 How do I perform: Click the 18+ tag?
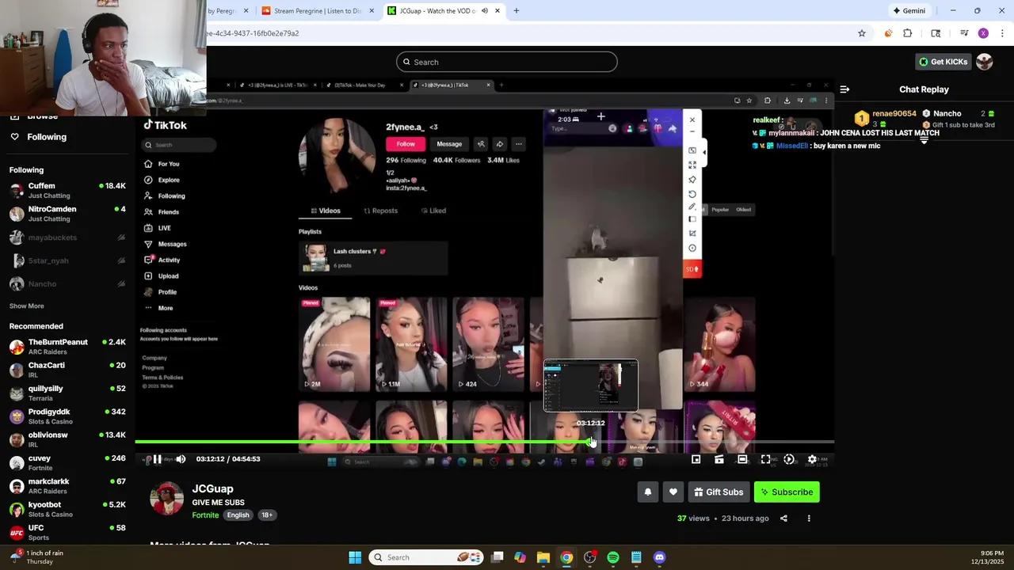(267, 515)
